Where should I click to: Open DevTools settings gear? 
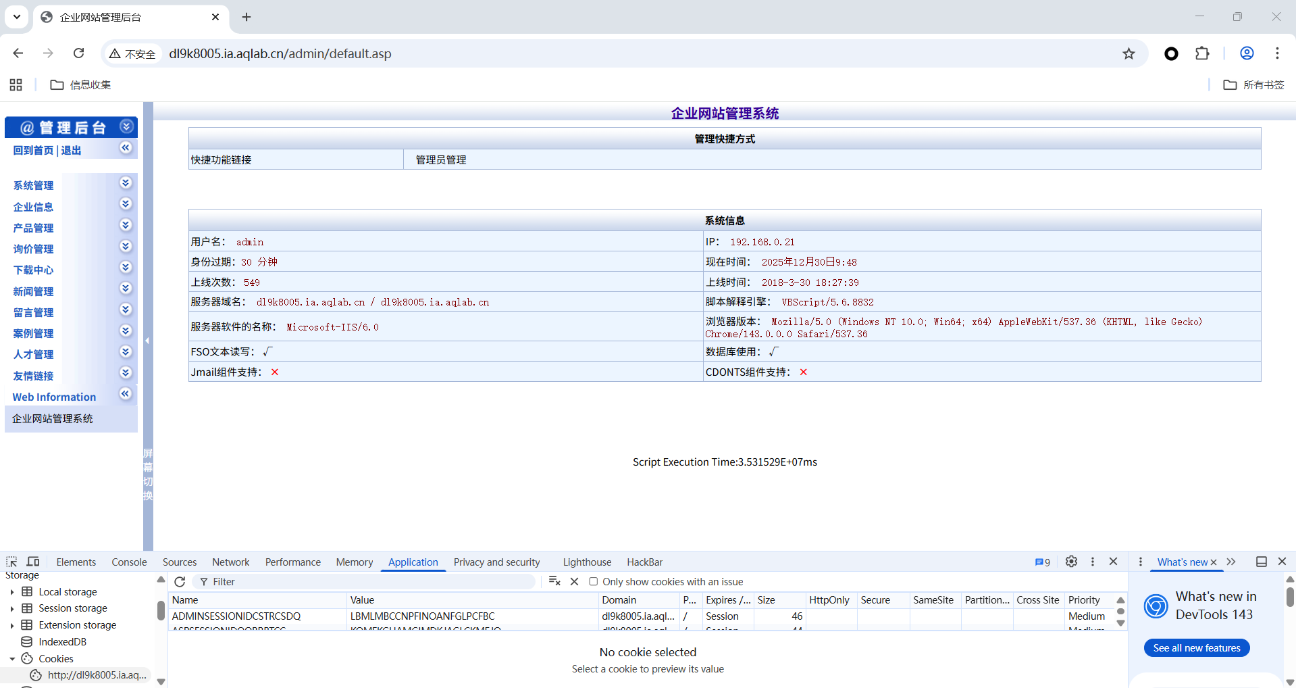(1071, 562)
